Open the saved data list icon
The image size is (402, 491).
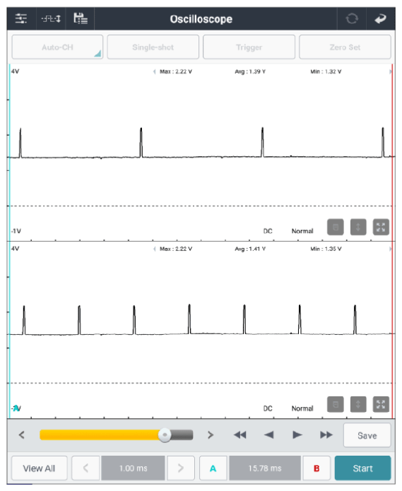tap(81, 19)
